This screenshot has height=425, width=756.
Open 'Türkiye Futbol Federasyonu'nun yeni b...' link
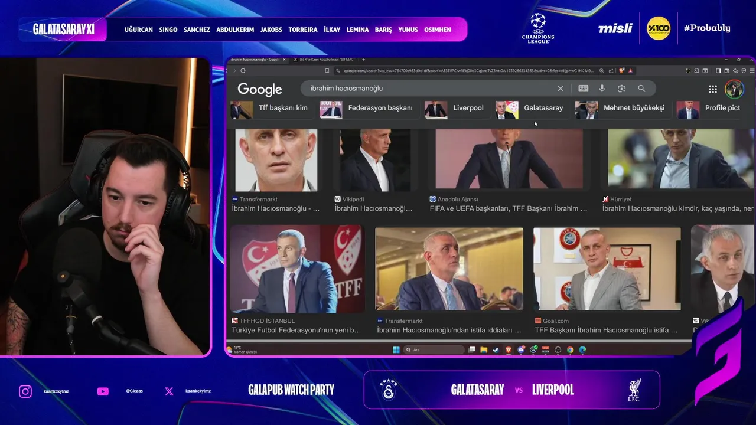296,330
